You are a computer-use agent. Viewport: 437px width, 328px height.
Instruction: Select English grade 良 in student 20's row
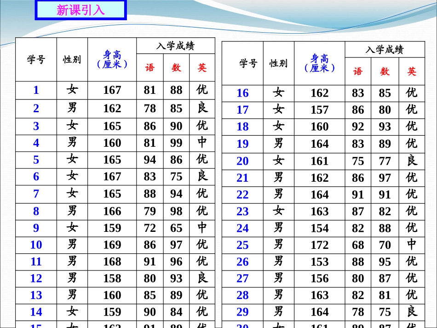[x=412, y=160]
